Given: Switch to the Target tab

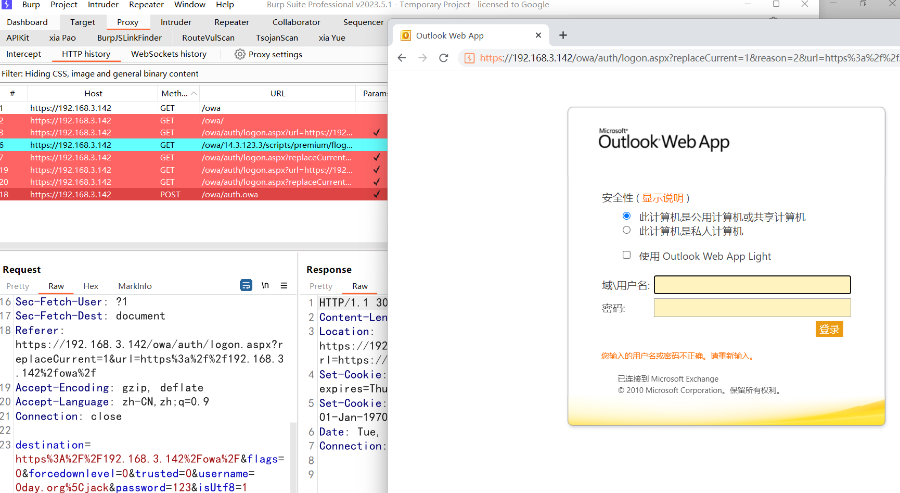Looking at the screenshot, I should coord(83,22).
